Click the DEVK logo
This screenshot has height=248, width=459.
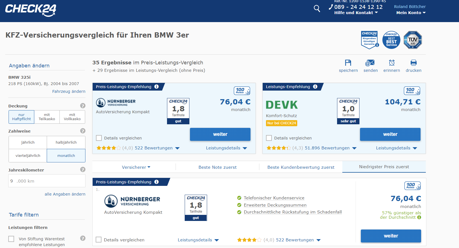tap(282, 105)
